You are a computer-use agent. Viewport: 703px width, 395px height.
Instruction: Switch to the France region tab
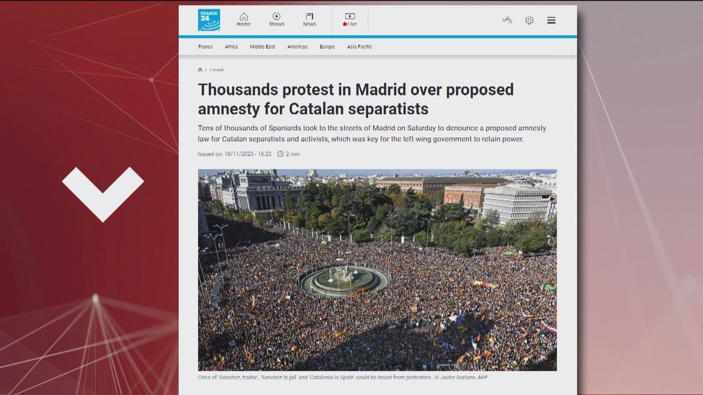pos(205,46)
